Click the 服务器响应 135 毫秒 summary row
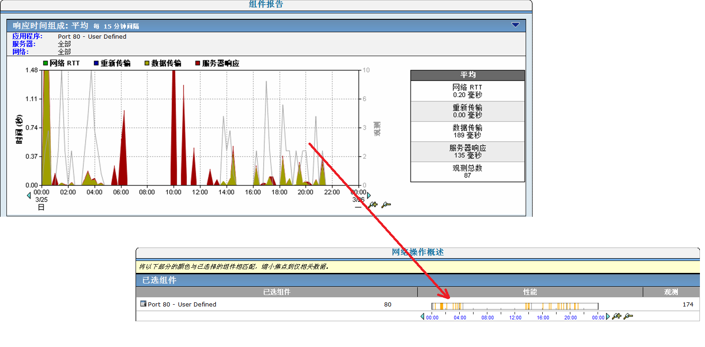Screen dimensions: 705x347 (468, 152)
